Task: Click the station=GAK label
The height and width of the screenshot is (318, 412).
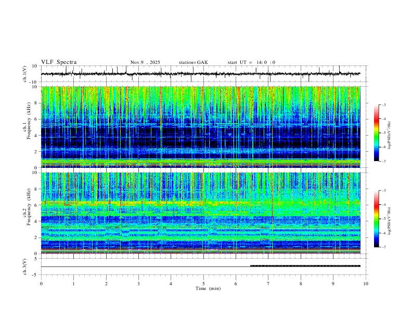Action: (193, 62)
